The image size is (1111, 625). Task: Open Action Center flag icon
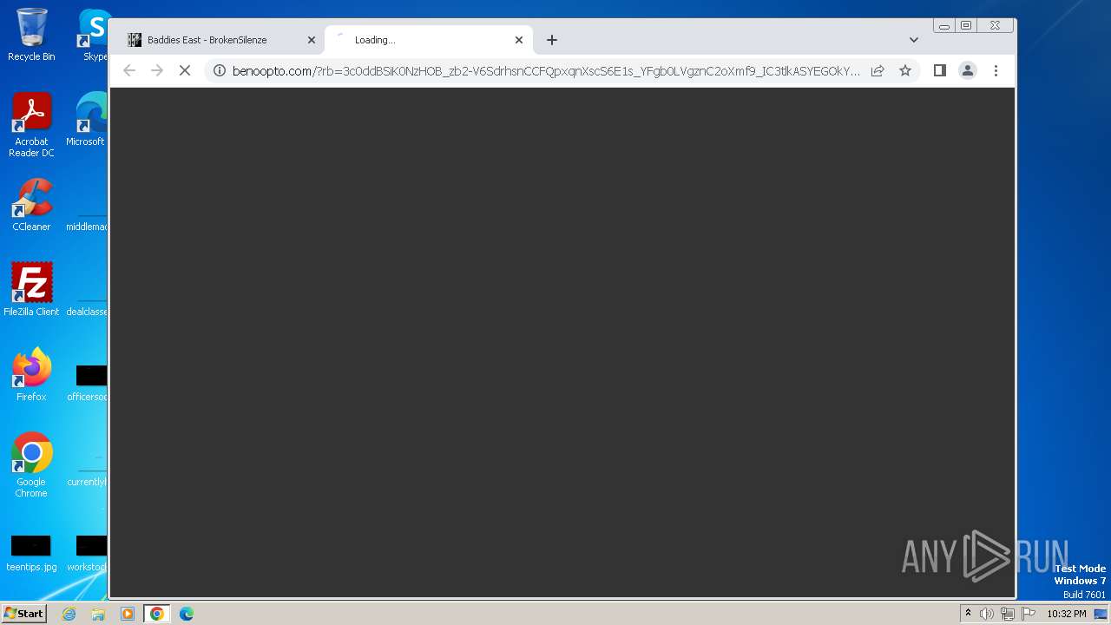coord(1029,614)
